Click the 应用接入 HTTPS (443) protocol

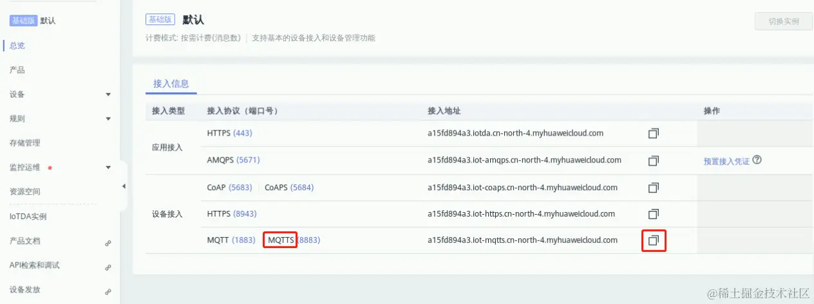[x=229, y=134]
